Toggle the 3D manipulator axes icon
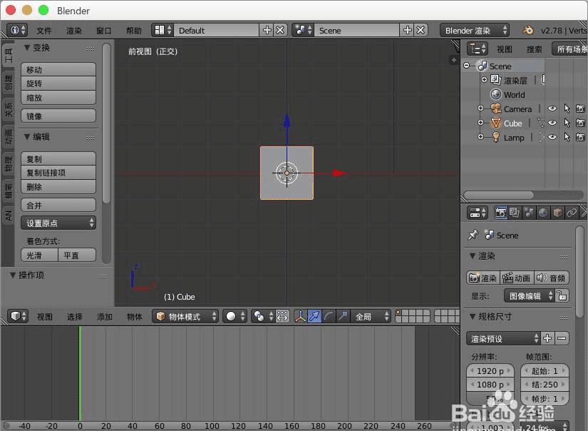 [x=300, y=316]
